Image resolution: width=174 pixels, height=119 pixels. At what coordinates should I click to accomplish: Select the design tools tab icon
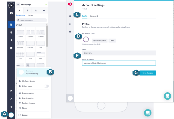[19, 11]
